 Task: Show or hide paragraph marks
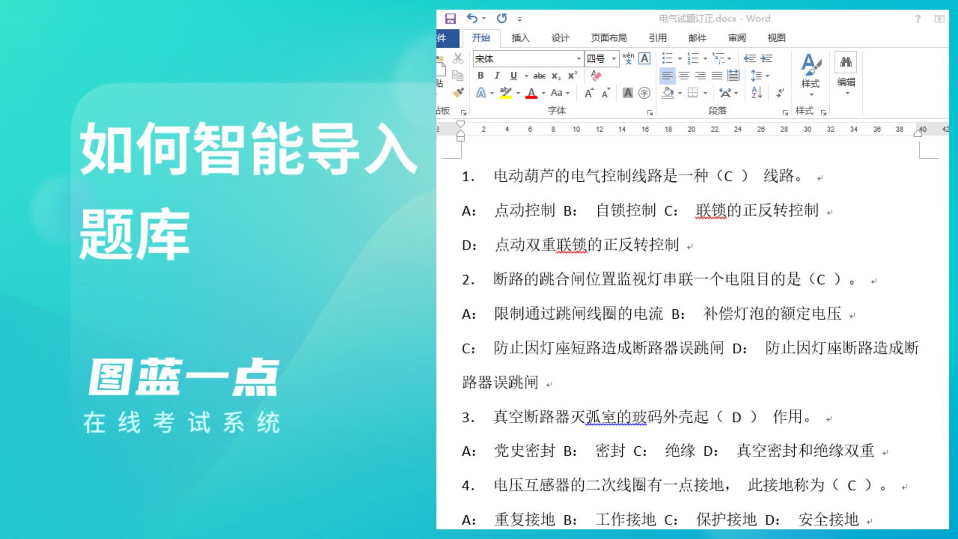780,93
